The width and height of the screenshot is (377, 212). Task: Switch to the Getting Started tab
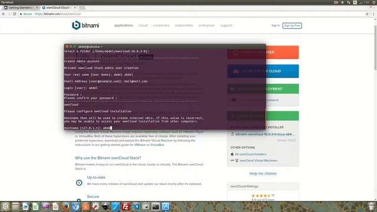pos(20,8)
